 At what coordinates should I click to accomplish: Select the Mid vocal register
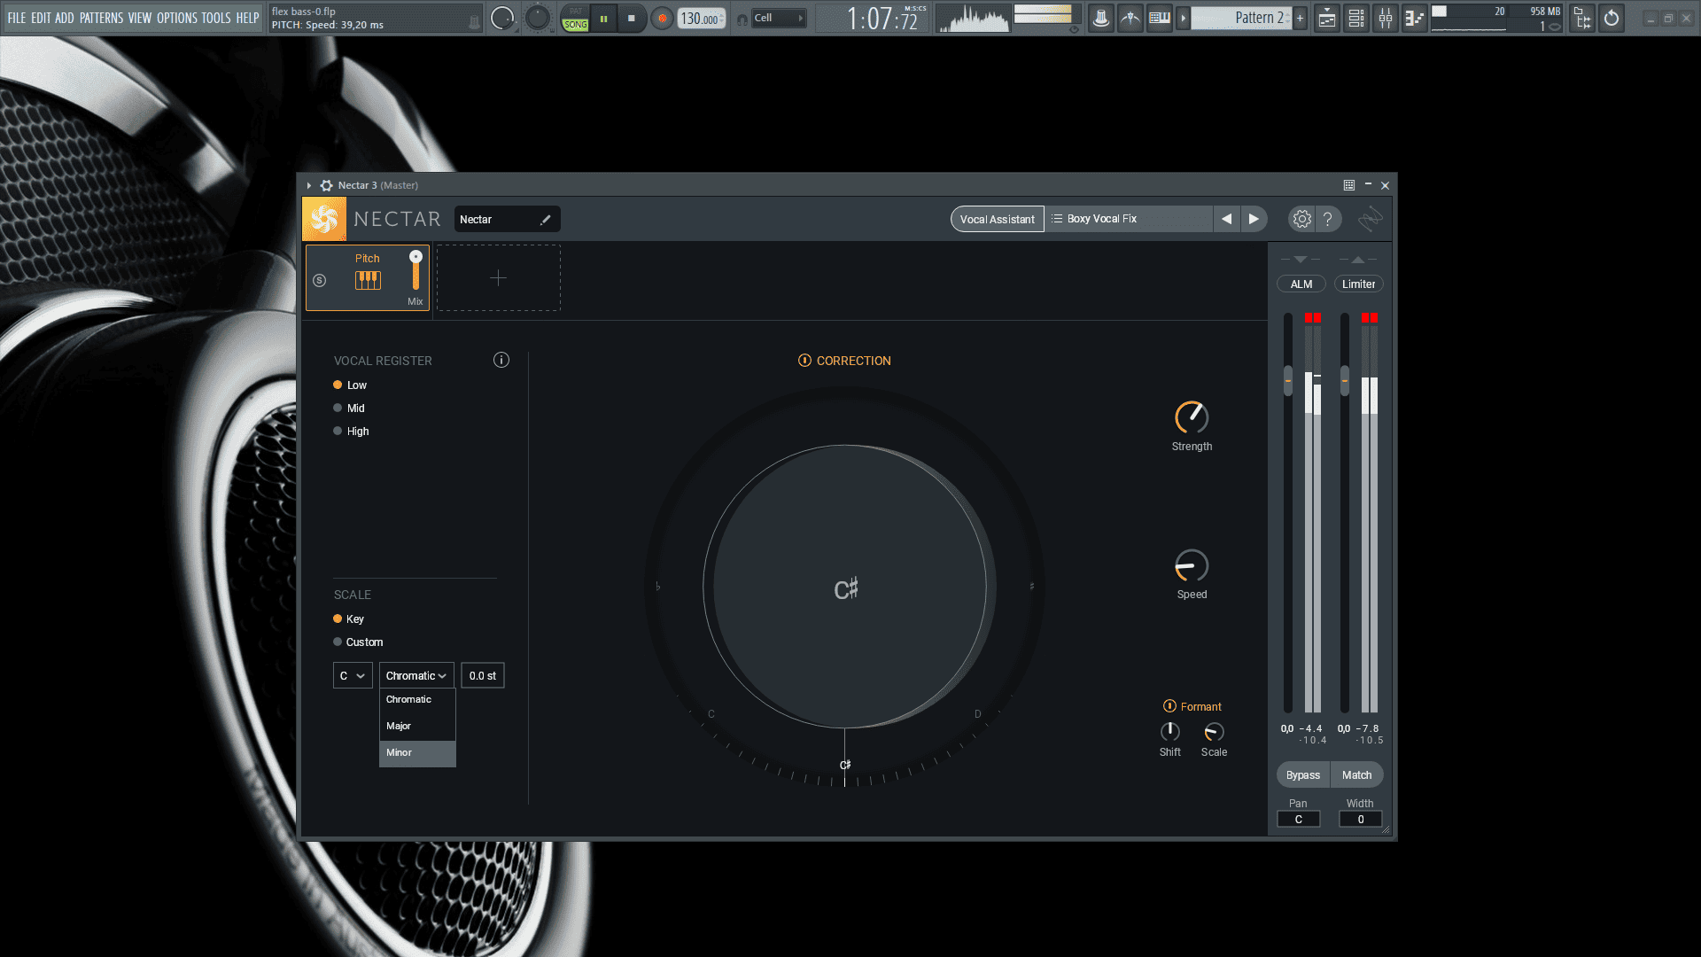point(338,408)
